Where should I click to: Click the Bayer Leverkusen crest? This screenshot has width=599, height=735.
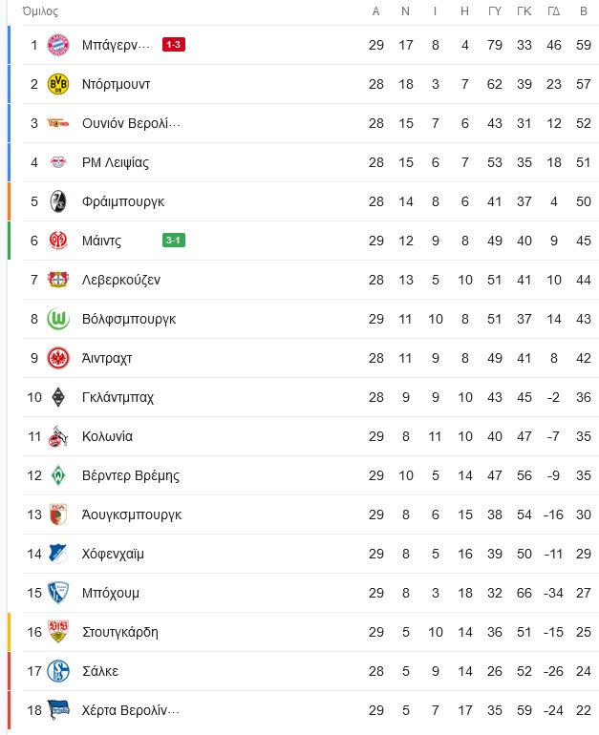[x=58, y=280]
